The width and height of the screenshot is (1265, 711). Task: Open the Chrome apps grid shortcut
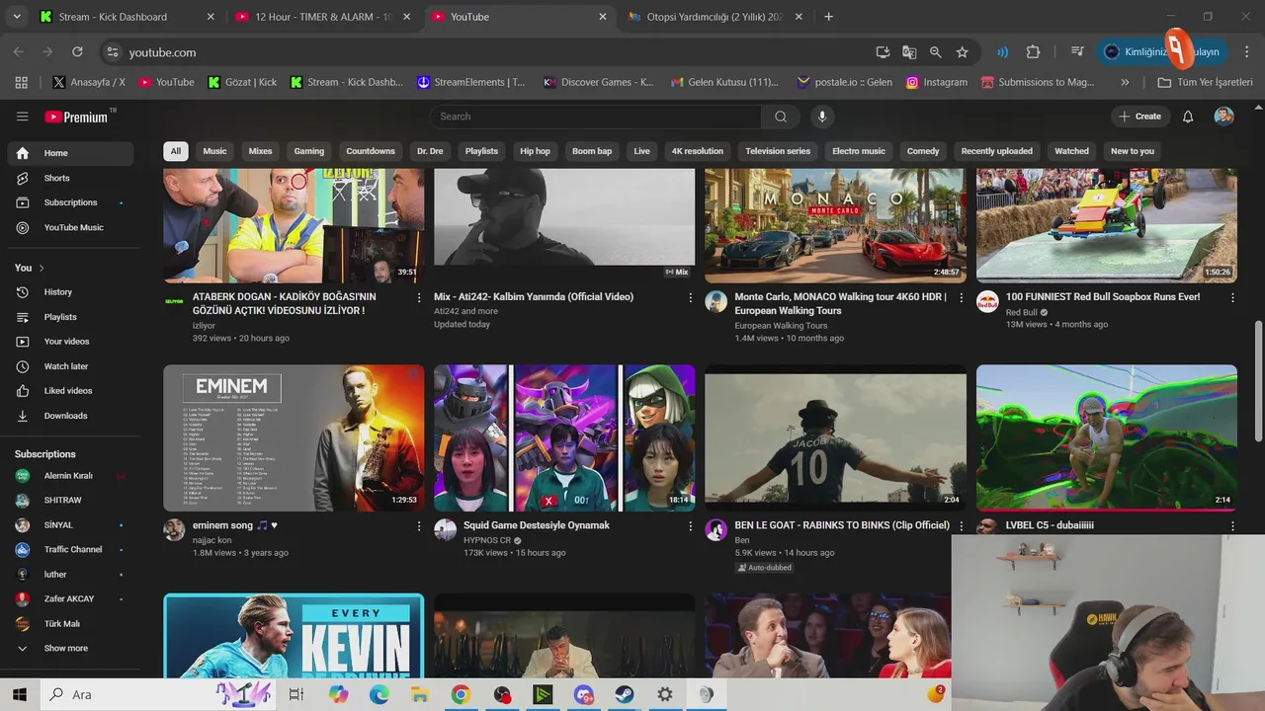coord(21,82)
